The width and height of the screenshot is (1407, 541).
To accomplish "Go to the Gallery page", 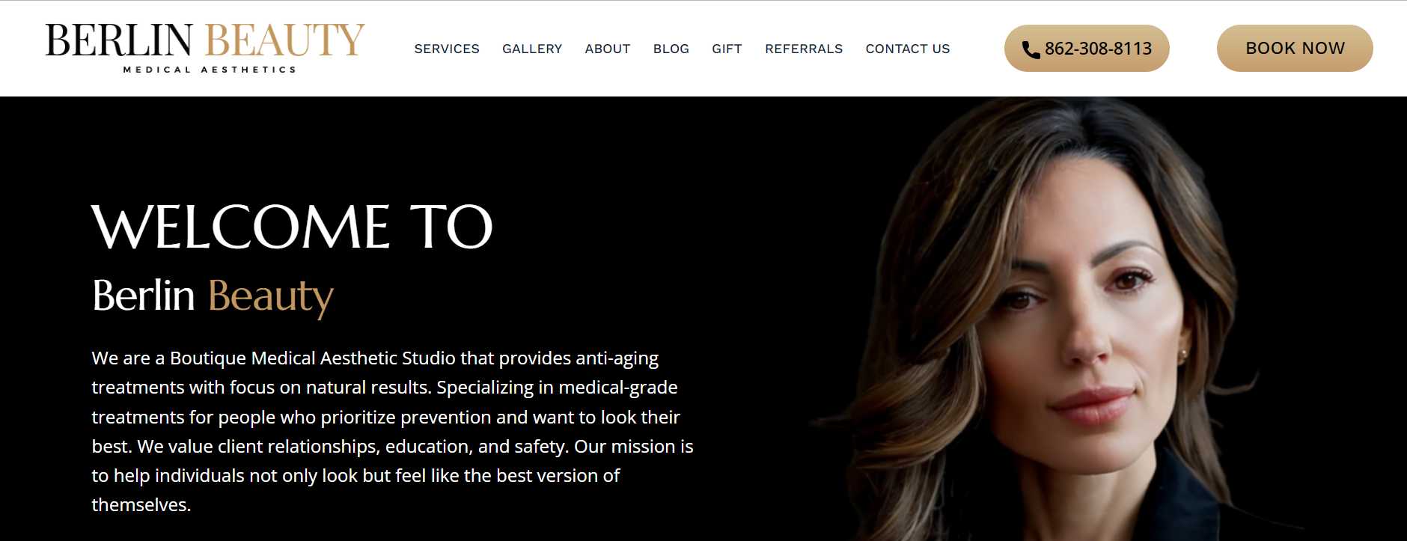I will coord(532,49).
